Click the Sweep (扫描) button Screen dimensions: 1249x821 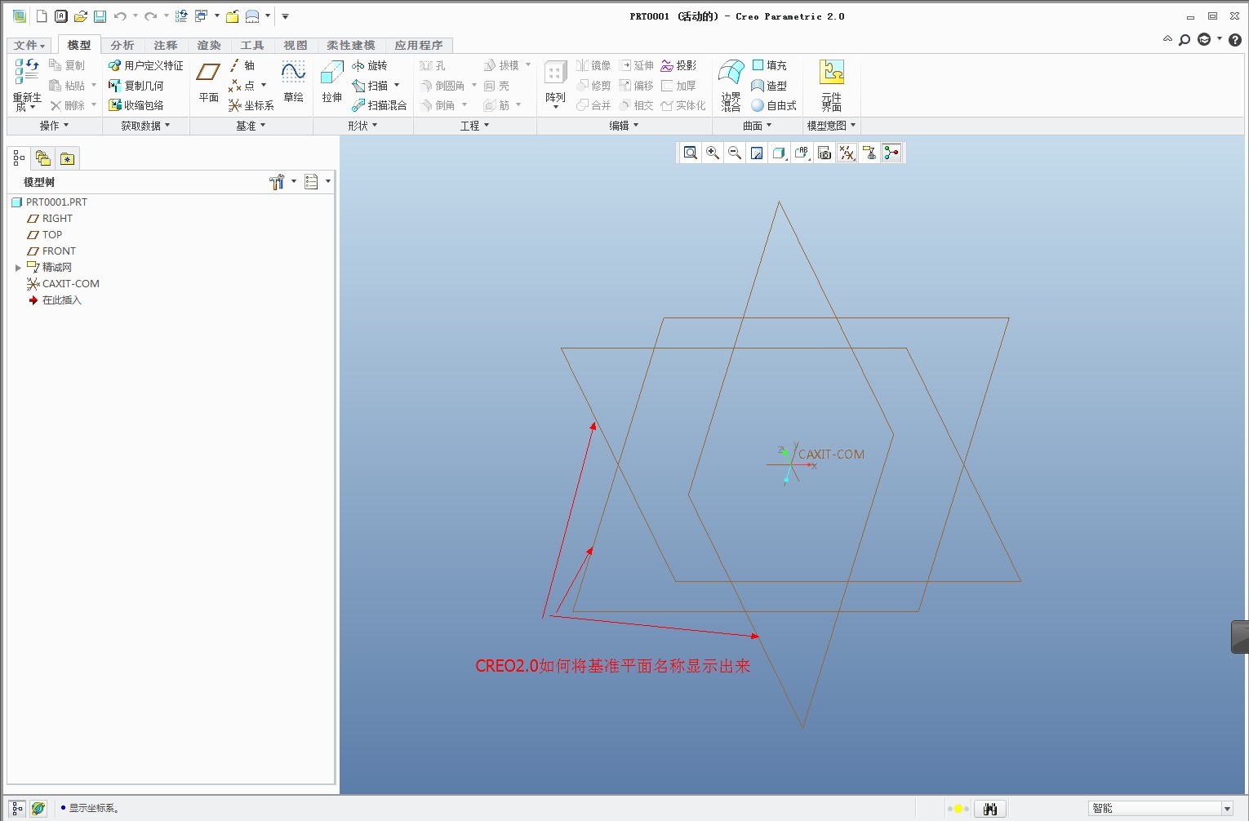coord(370,85)
